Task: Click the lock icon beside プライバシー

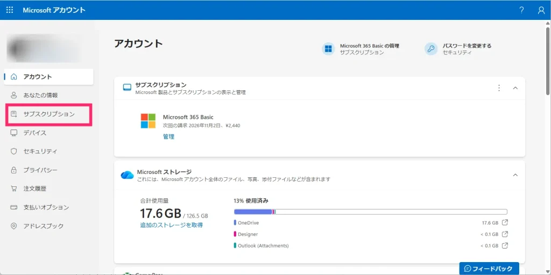Action: (x=13, y=170)
